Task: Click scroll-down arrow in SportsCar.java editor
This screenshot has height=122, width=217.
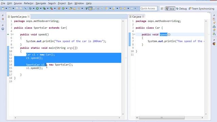Action: pos(123,114)
